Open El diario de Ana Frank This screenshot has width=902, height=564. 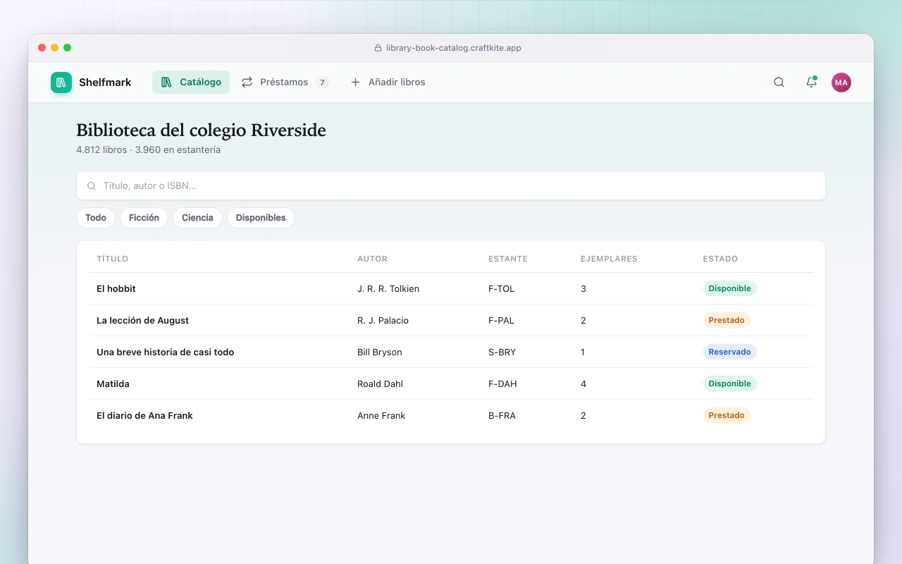tap(144, 415)
